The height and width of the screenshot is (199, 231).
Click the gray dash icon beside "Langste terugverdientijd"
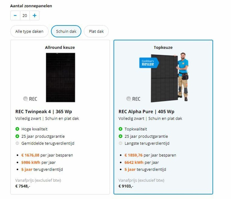[121, 143]
